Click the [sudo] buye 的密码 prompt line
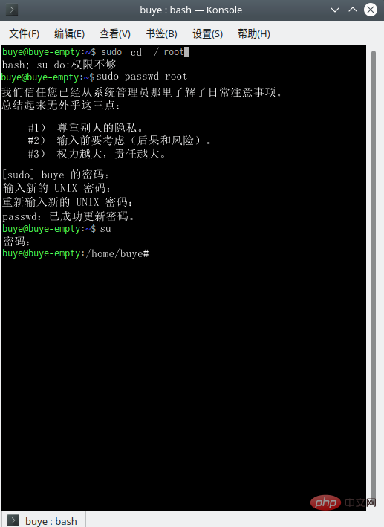The width and height of the screenshot is (384, 527). click(x=56, y=175)
